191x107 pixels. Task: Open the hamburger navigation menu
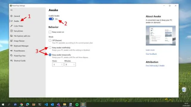(11, 10)
